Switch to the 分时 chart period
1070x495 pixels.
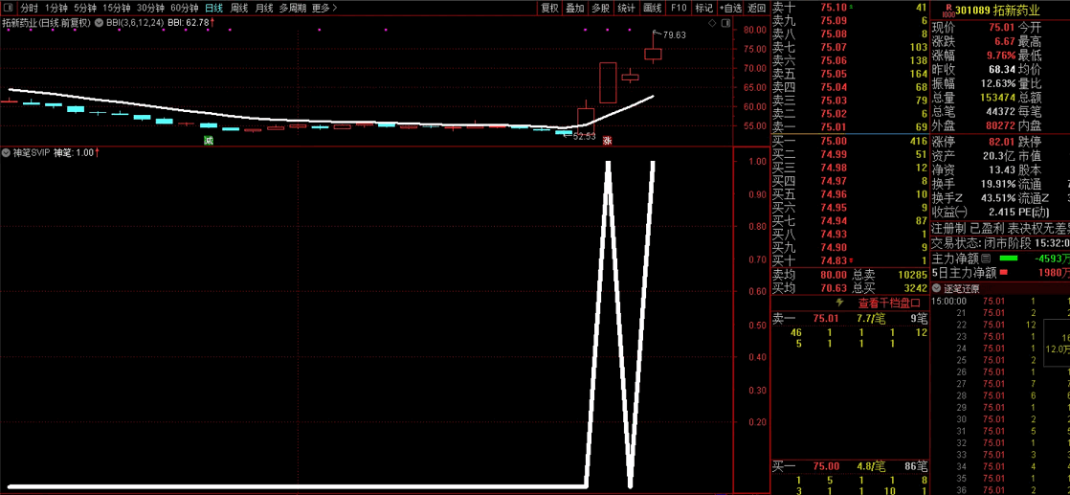[x=30, y=9]
